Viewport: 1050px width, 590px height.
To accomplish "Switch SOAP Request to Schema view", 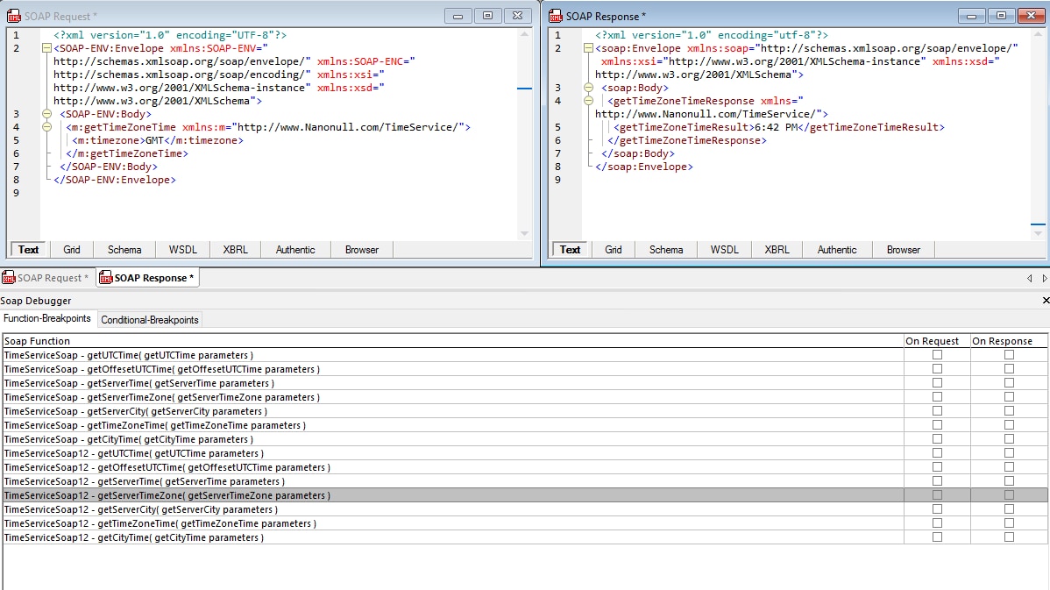I will pyautogui.click(x=124, y=250).
